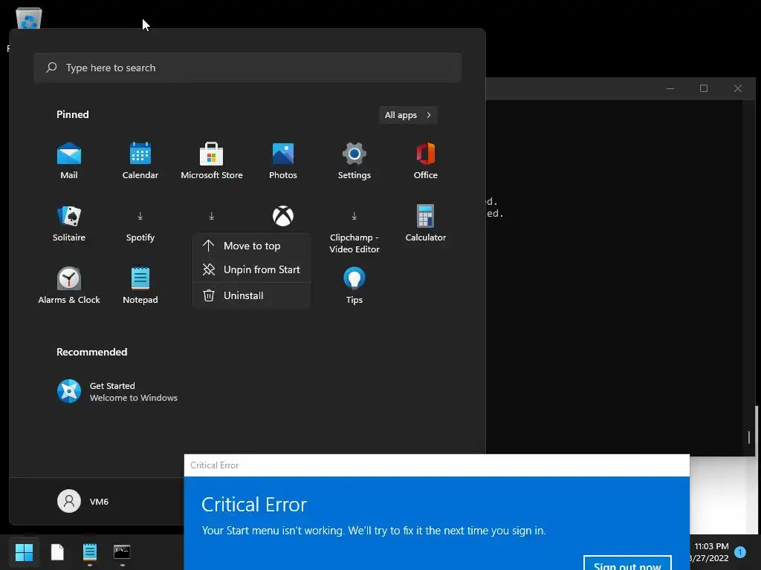This screenshot has width=761, height=570.
Task: Minimize the background console window
Action: click(670, 88)
